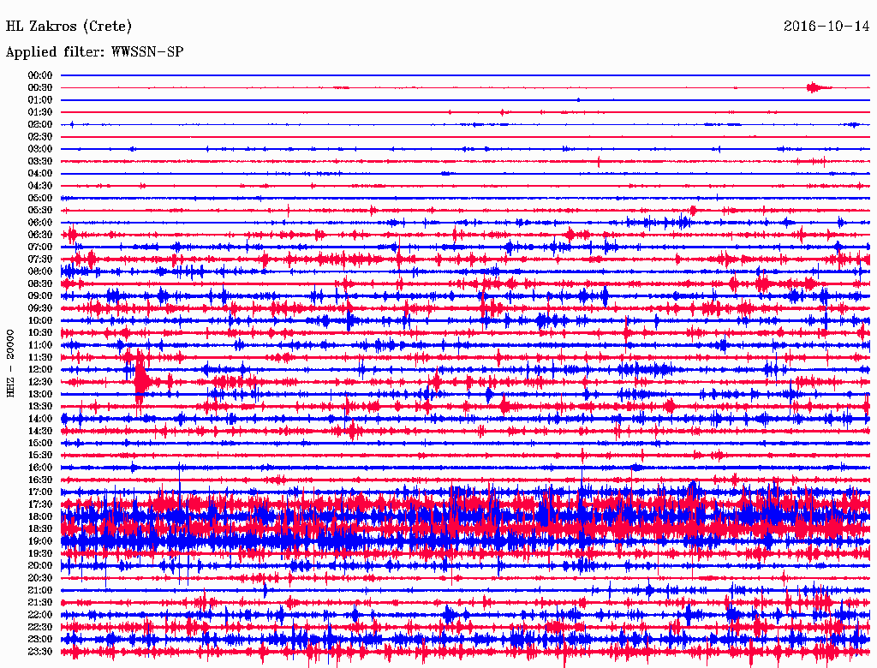Select the 17:00 time label

[40, 492]
